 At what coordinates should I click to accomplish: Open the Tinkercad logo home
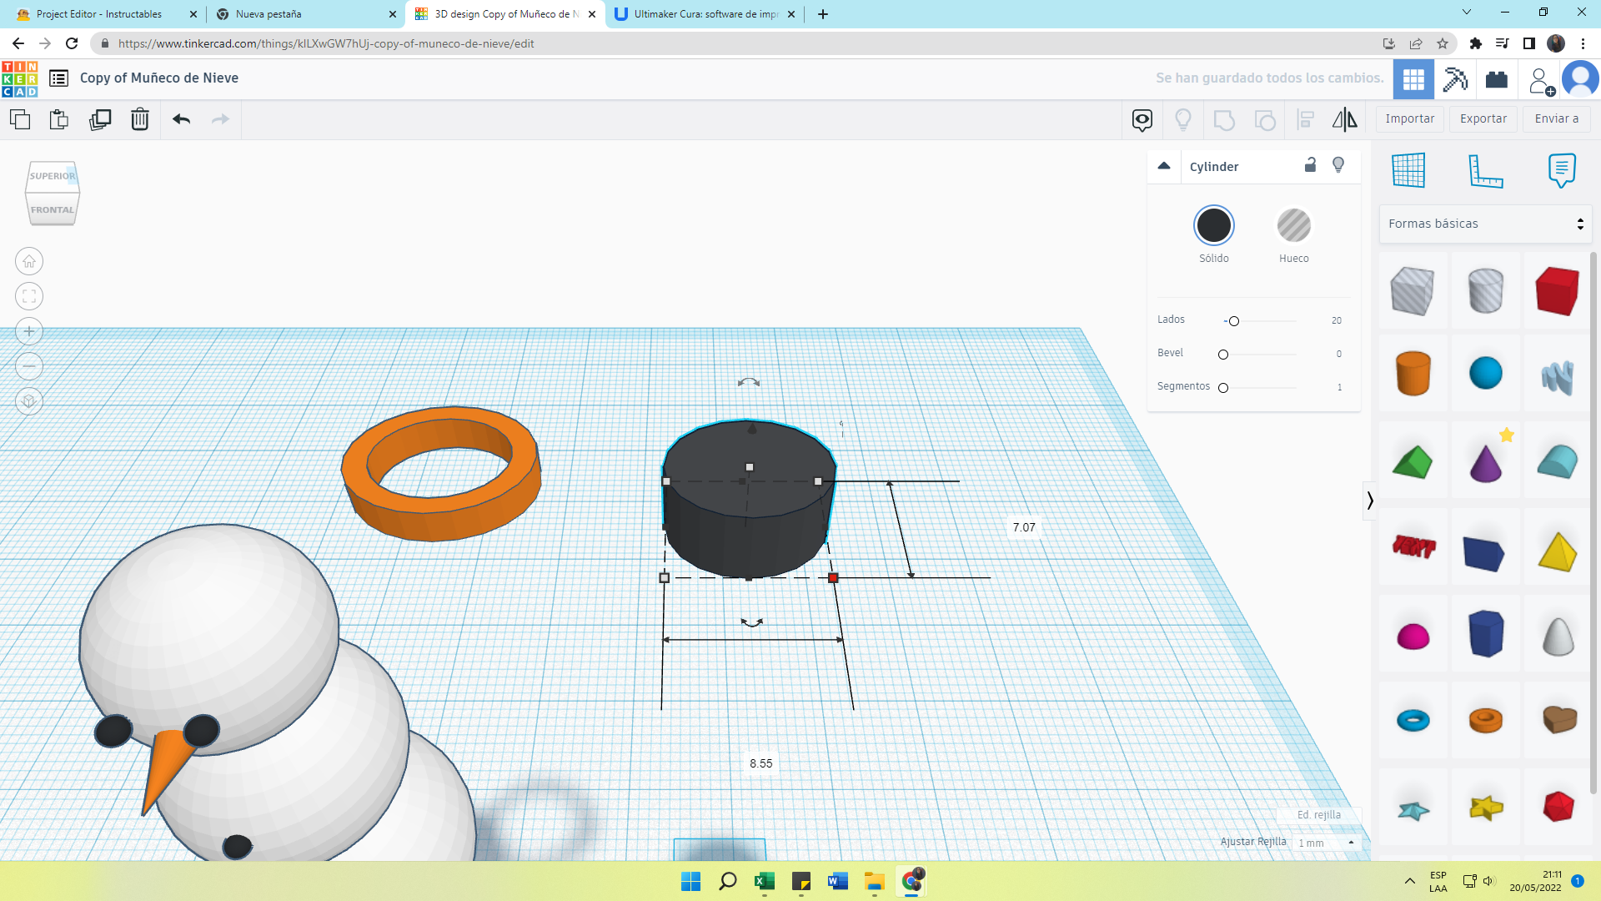point(20,78)
